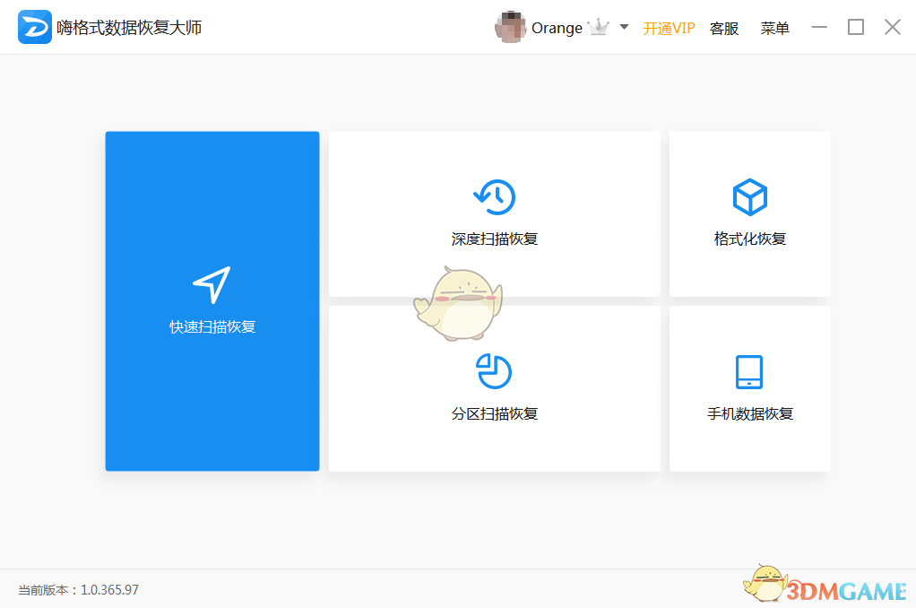The image size is (916, 608).
Task: Open the 菜单 menu
Action: coord(774,28)
